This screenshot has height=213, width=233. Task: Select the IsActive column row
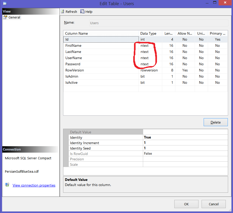click(101, 82)
